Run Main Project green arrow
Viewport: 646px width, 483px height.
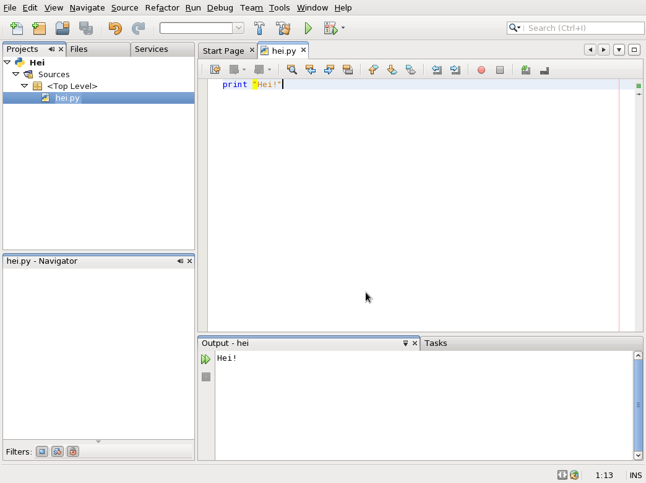(x=308, y=28)
